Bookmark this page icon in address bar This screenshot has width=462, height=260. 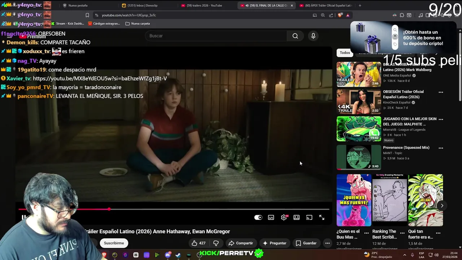click(87, 15)
